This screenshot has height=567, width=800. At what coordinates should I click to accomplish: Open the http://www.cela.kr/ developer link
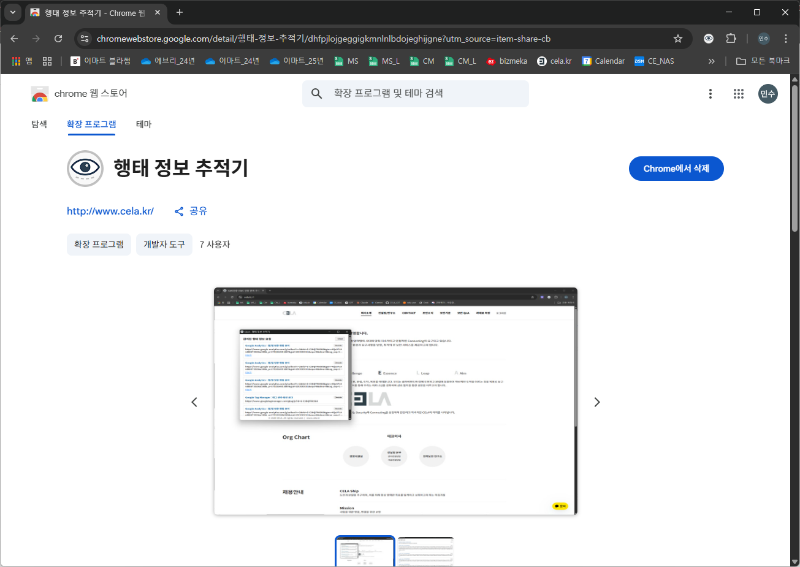[x=110, y=211]
